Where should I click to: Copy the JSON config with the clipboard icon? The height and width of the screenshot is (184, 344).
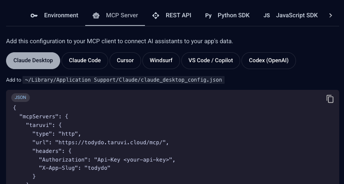(330, 99)
